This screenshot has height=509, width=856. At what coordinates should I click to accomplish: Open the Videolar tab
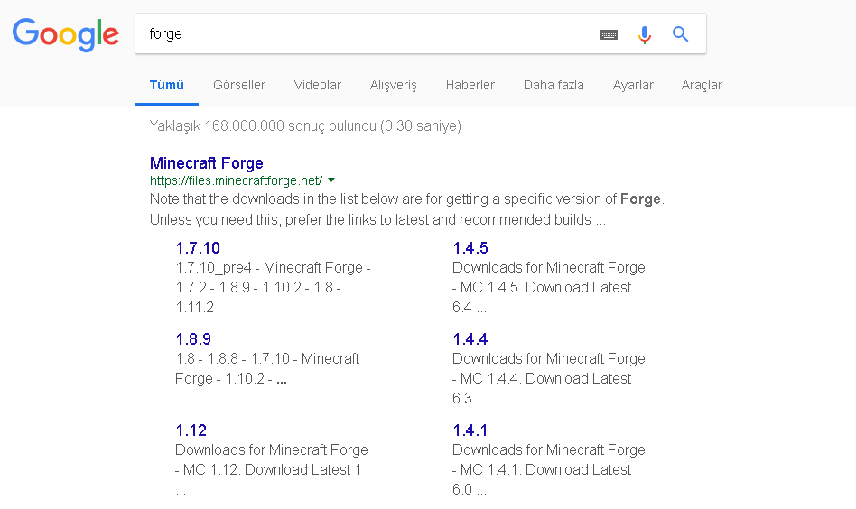pyautogui.click(x=317, y=85)
